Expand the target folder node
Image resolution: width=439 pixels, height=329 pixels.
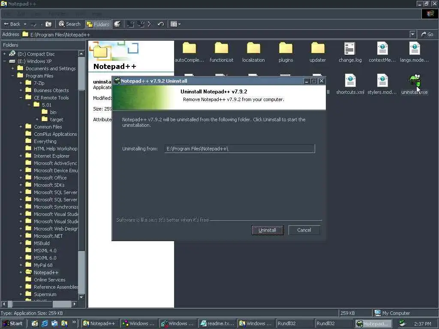(x=37, y=119)
